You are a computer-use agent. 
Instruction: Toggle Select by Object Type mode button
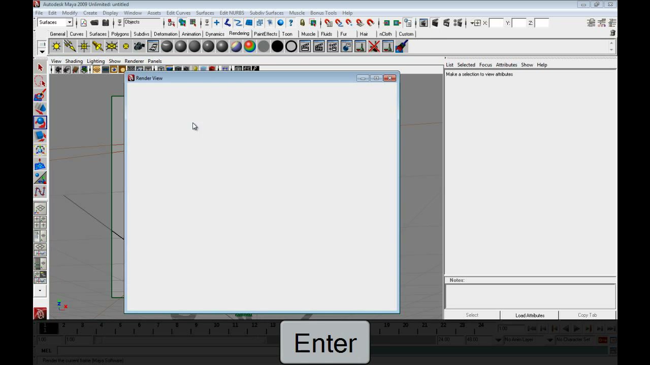[182, 23]
